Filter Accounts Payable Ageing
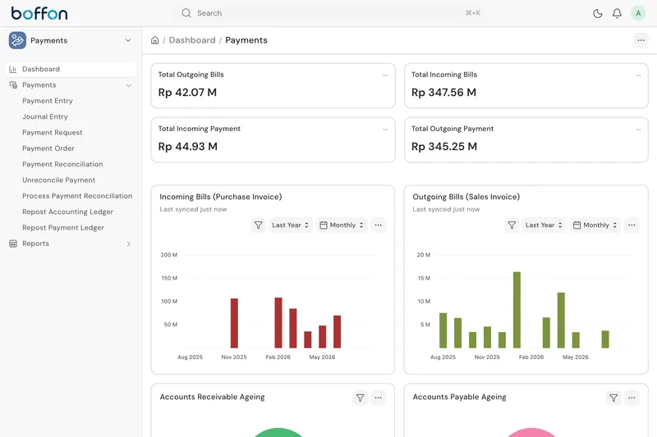 point(613,398)
